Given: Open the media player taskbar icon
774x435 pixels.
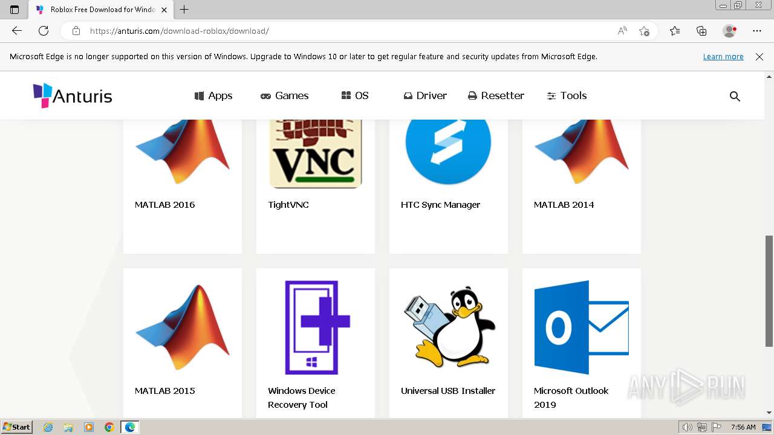Looking at the screenshot, I should click(89, 427).
